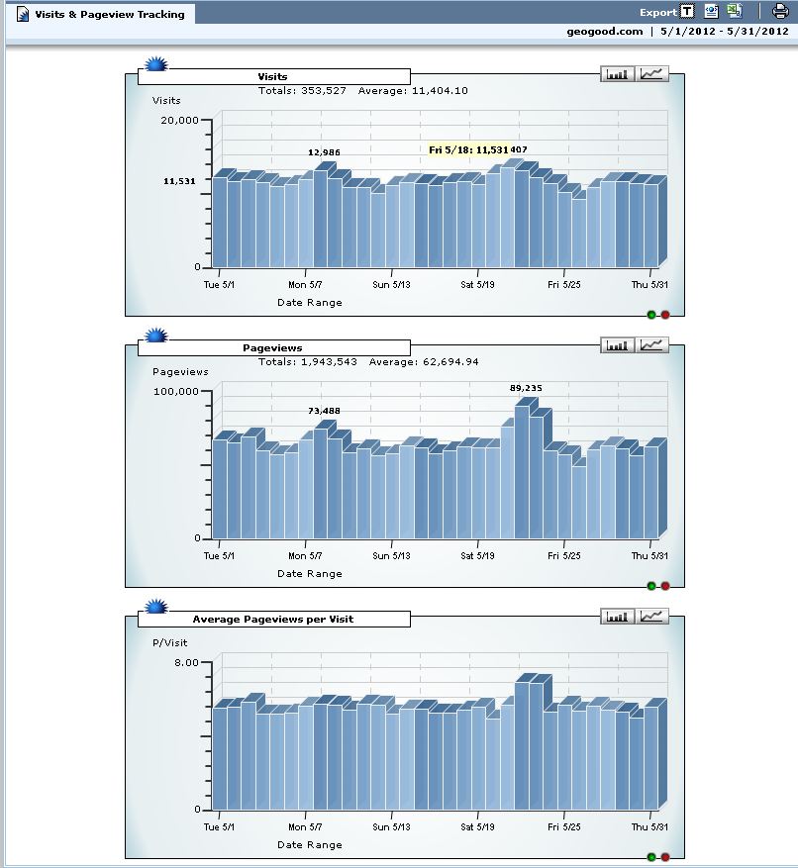Image resolution: width=798 pixels, height=868 pixels.
Task: Export report as text file
Action: point(687,12)
